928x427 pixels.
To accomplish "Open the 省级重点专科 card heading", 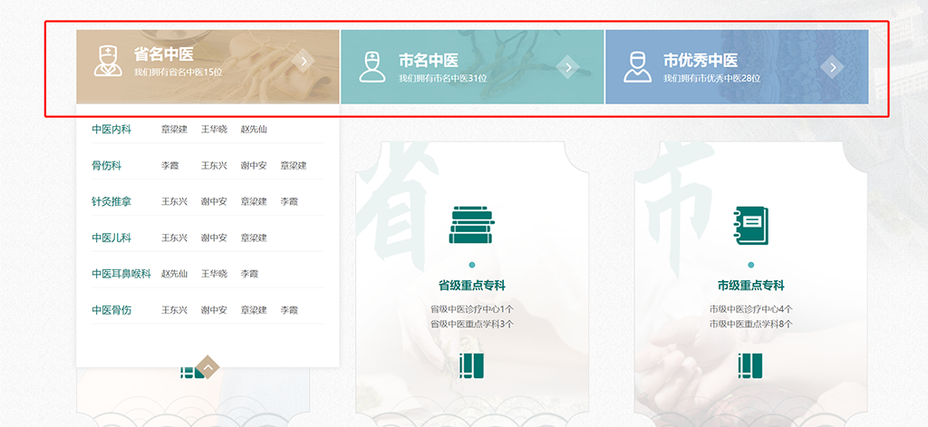I will tap(471, 286).
